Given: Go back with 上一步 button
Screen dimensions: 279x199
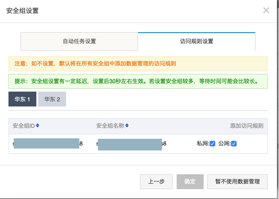Looking at the screenshot, I should [156, 181].
